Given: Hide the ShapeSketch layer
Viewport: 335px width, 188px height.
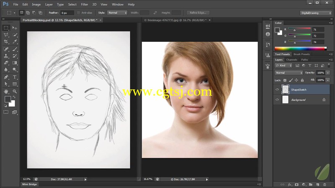Looking at the screenshot, I should (277, 89).
